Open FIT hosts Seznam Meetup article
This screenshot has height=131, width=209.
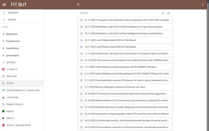125,114
